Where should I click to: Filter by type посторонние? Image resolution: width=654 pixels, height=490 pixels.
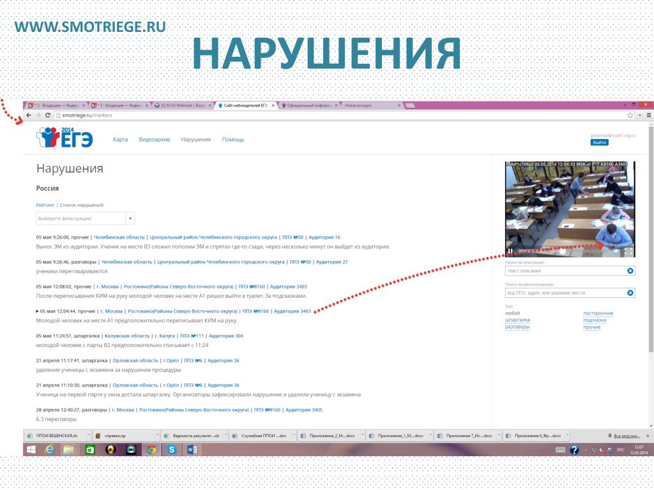point(598,313)
